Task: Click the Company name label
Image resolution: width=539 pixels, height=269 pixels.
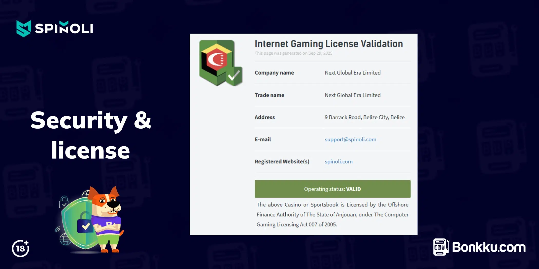Action: click(x=274, y=73)
